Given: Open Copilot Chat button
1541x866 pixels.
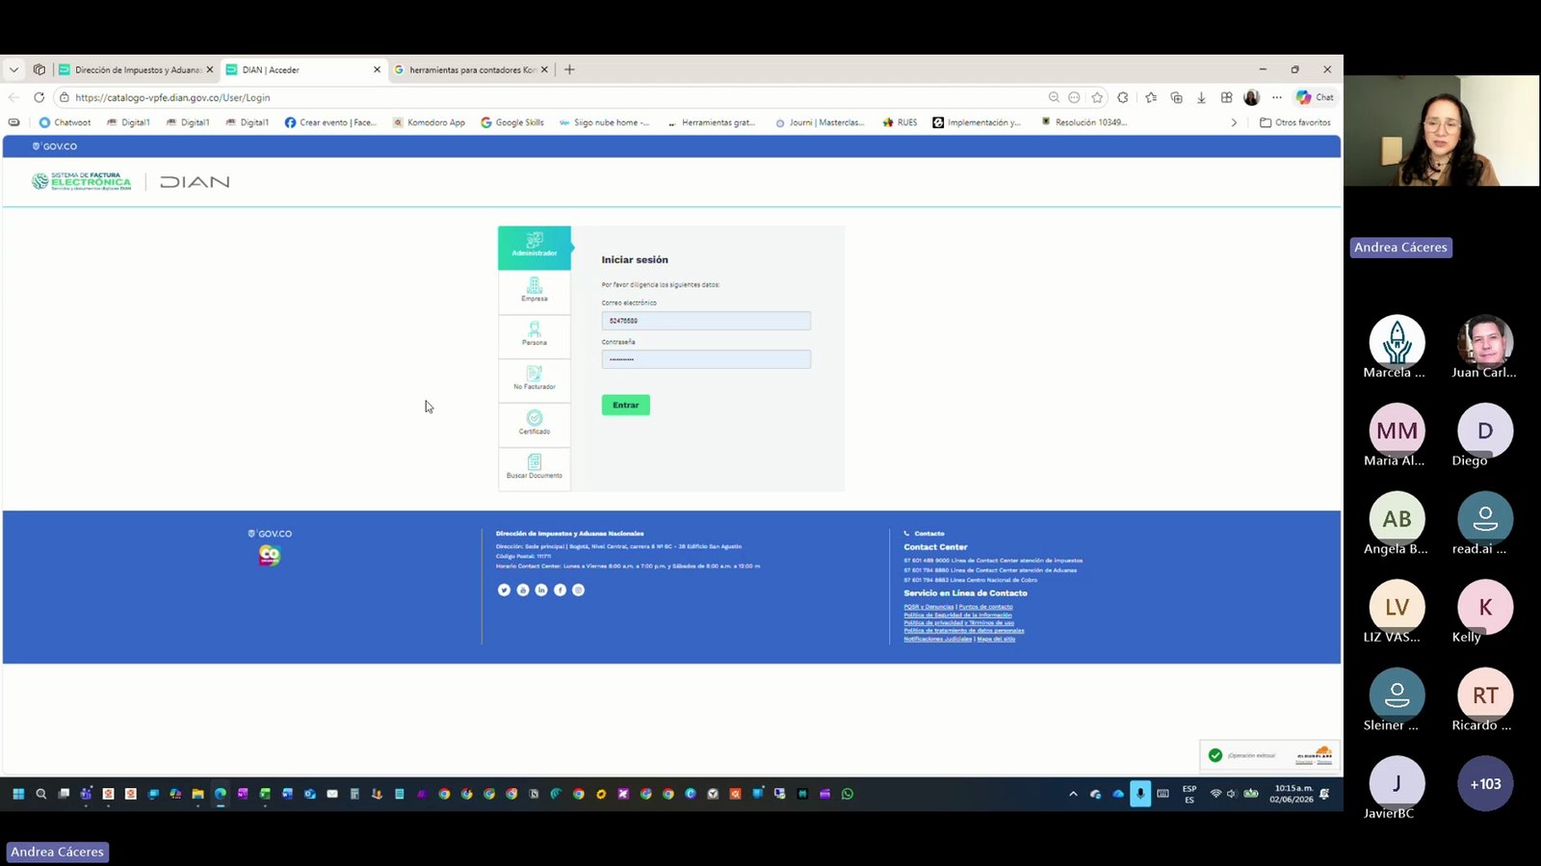Looking at the screenshot, I should (x=1316, y=97).
